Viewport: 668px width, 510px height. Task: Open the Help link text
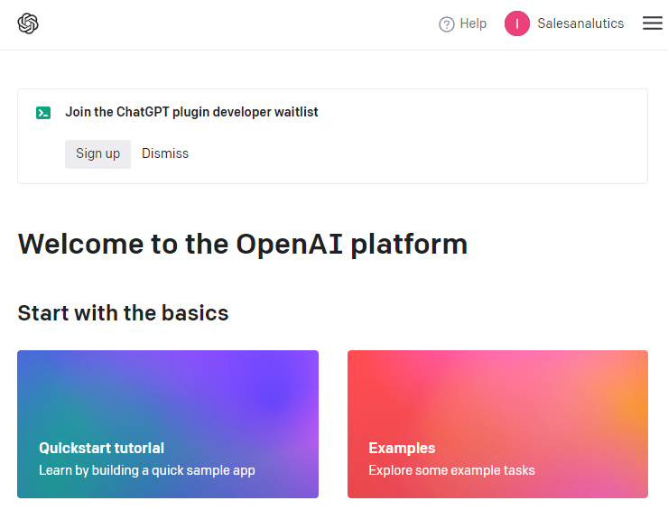(473, 24)
